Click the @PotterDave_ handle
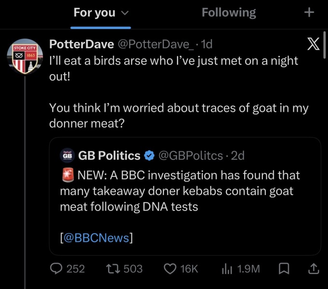Viewport: 328px width, 289px height. 156,44
